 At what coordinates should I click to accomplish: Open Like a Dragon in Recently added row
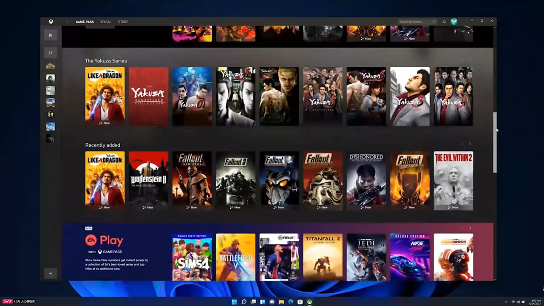[x=105, y=181]
